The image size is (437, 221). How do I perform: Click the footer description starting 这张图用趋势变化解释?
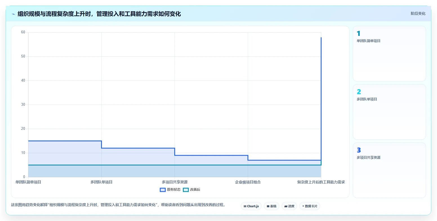coord(118,205)
